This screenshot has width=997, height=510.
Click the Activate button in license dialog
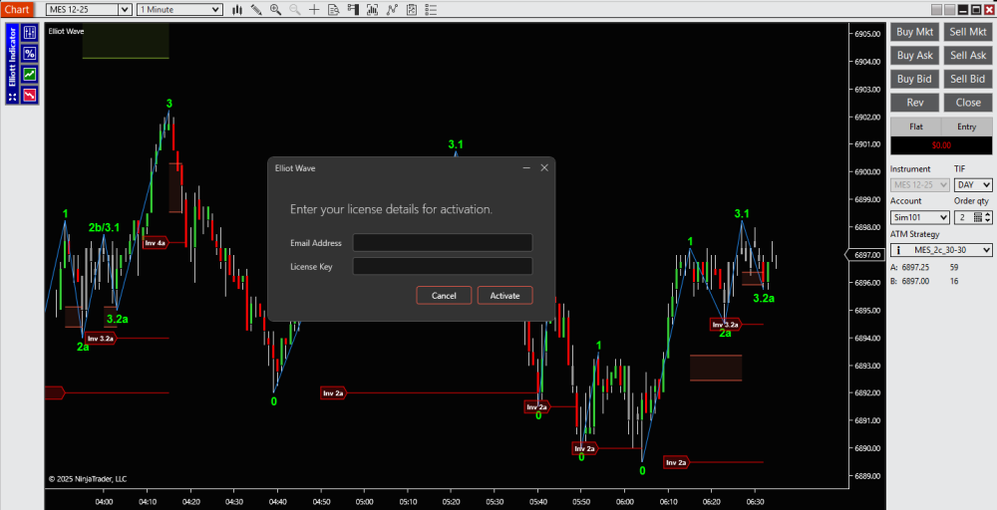(x=504, y=296)
